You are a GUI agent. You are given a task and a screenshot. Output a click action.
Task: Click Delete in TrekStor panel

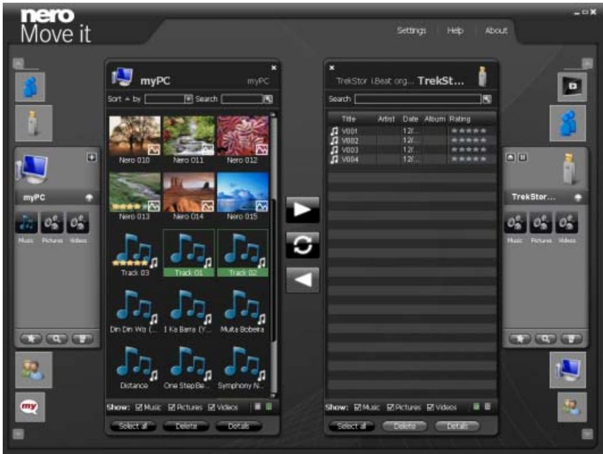[x=404, y=426]
